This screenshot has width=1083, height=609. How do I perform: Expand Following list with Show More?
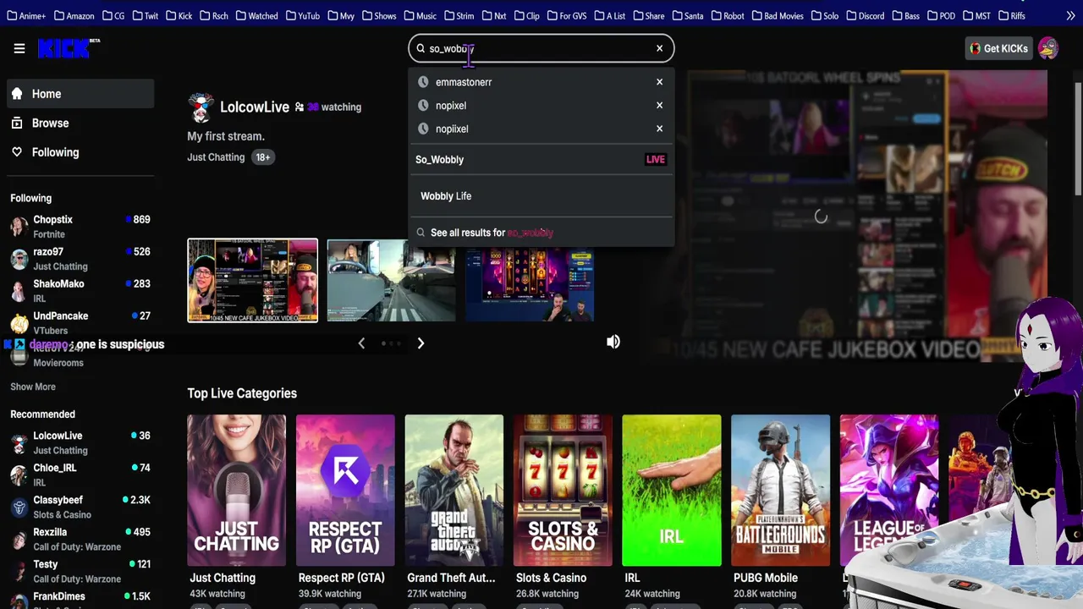tap(33, 387)
